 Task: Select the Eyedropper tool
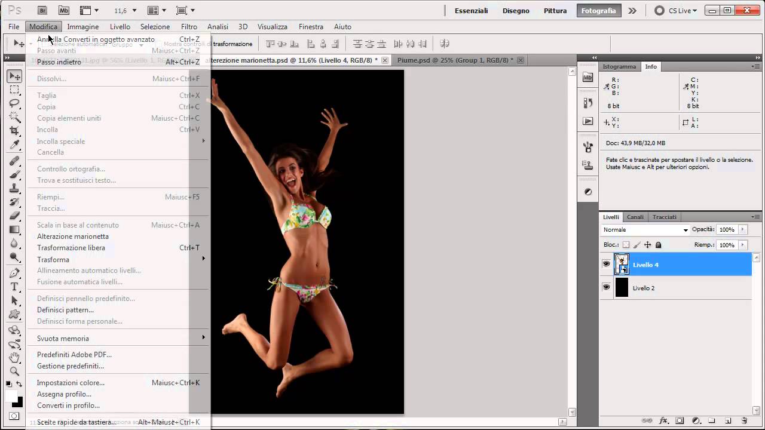point(15,145)
